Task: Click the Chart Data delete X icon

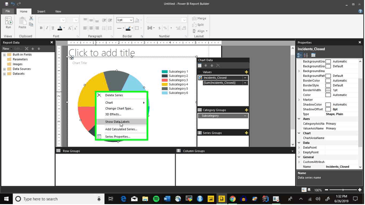Action: point(218,66)
